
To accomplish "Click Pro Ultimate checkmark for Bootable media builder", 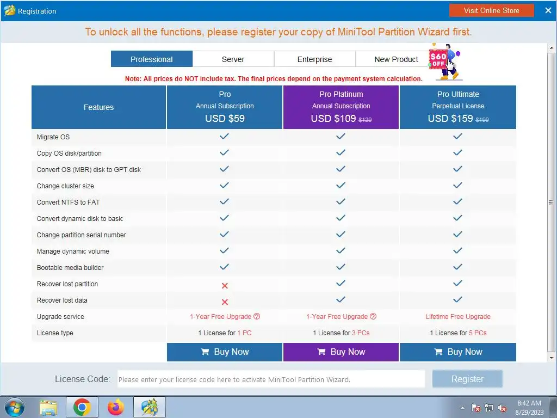I will (457, 267).
